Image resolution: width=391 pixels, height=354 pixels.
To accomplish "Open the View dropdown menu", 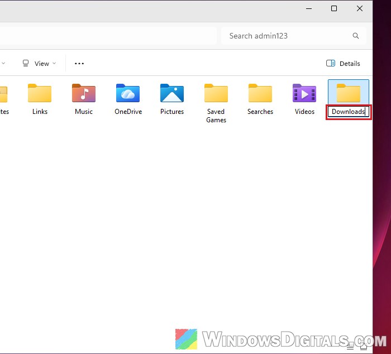I will coord(39,64).
